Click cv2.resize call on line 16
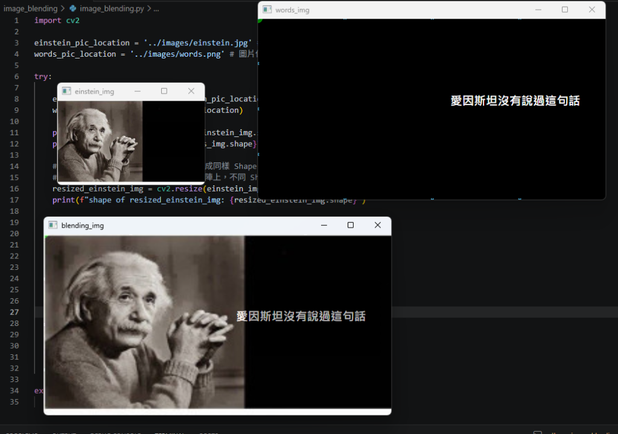Screen dimensions: 618x434 (180, 189)
